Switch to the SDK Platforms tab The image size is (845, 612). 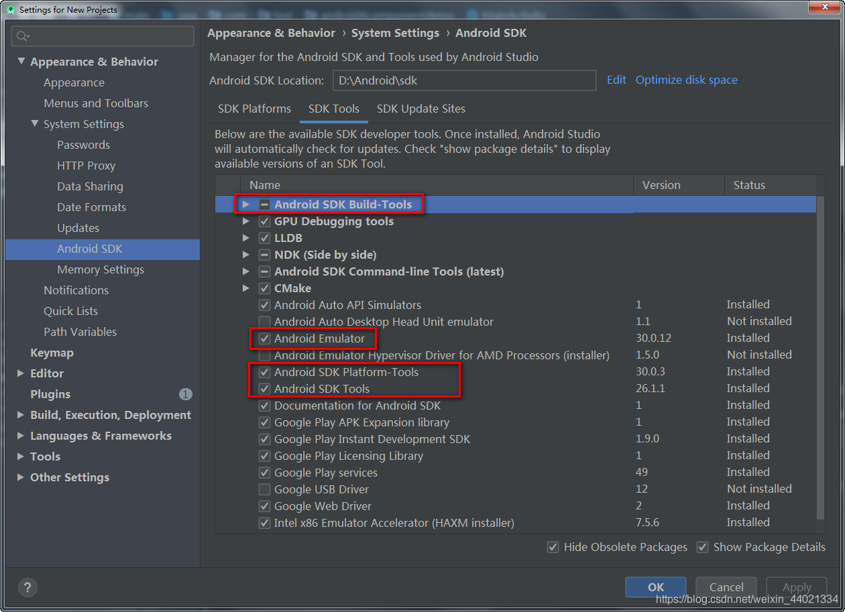[x=255, y=109]
